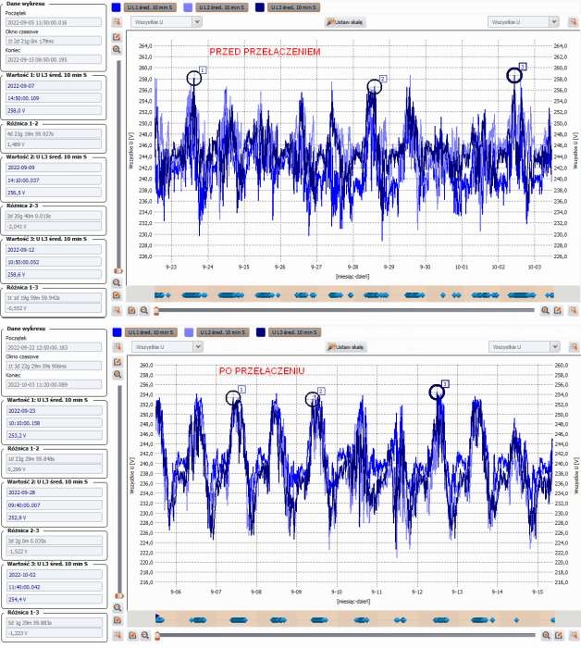The image size is (581, 648).
Task: Click the corner tool icon left of the upper chart's left Wszystkie U dropdown
Action: pos(117,22)
